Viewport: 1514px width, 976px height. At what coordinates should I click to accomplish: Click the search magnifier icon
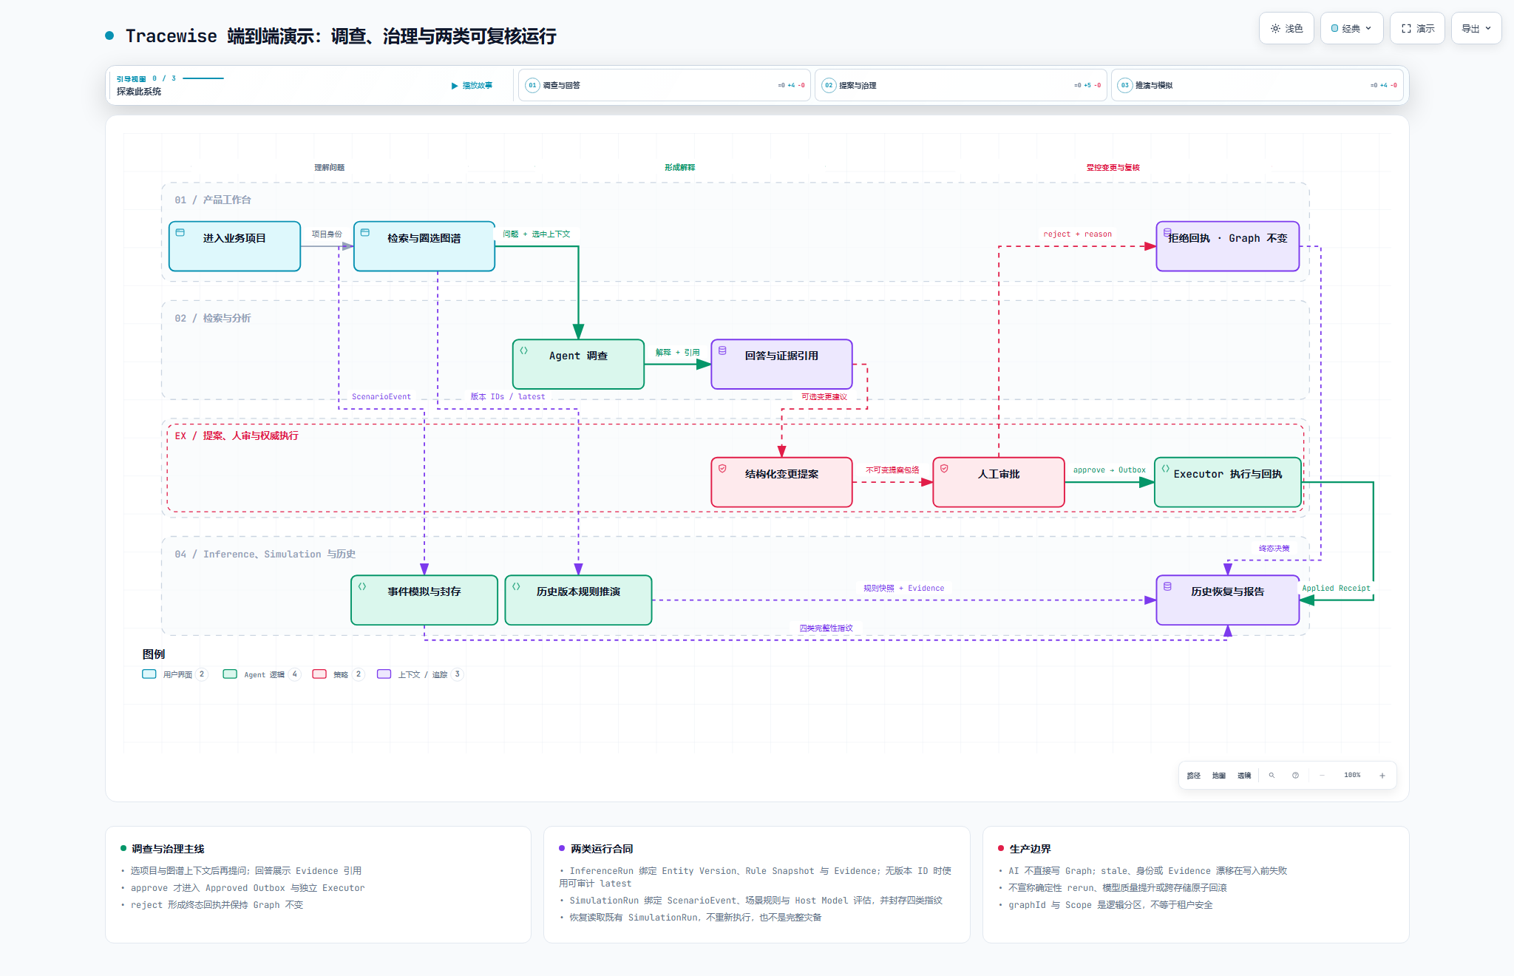(x=1272, y=776)
